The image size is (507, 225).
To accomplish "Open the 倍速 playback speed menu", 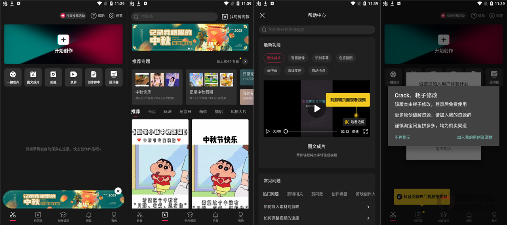I will click(355, 132).
